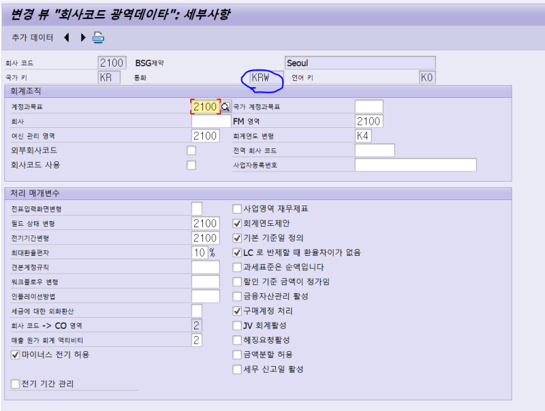Disable the 회계연도제안 checkbox
545x411 pixels.
click(x=236, y=223)
